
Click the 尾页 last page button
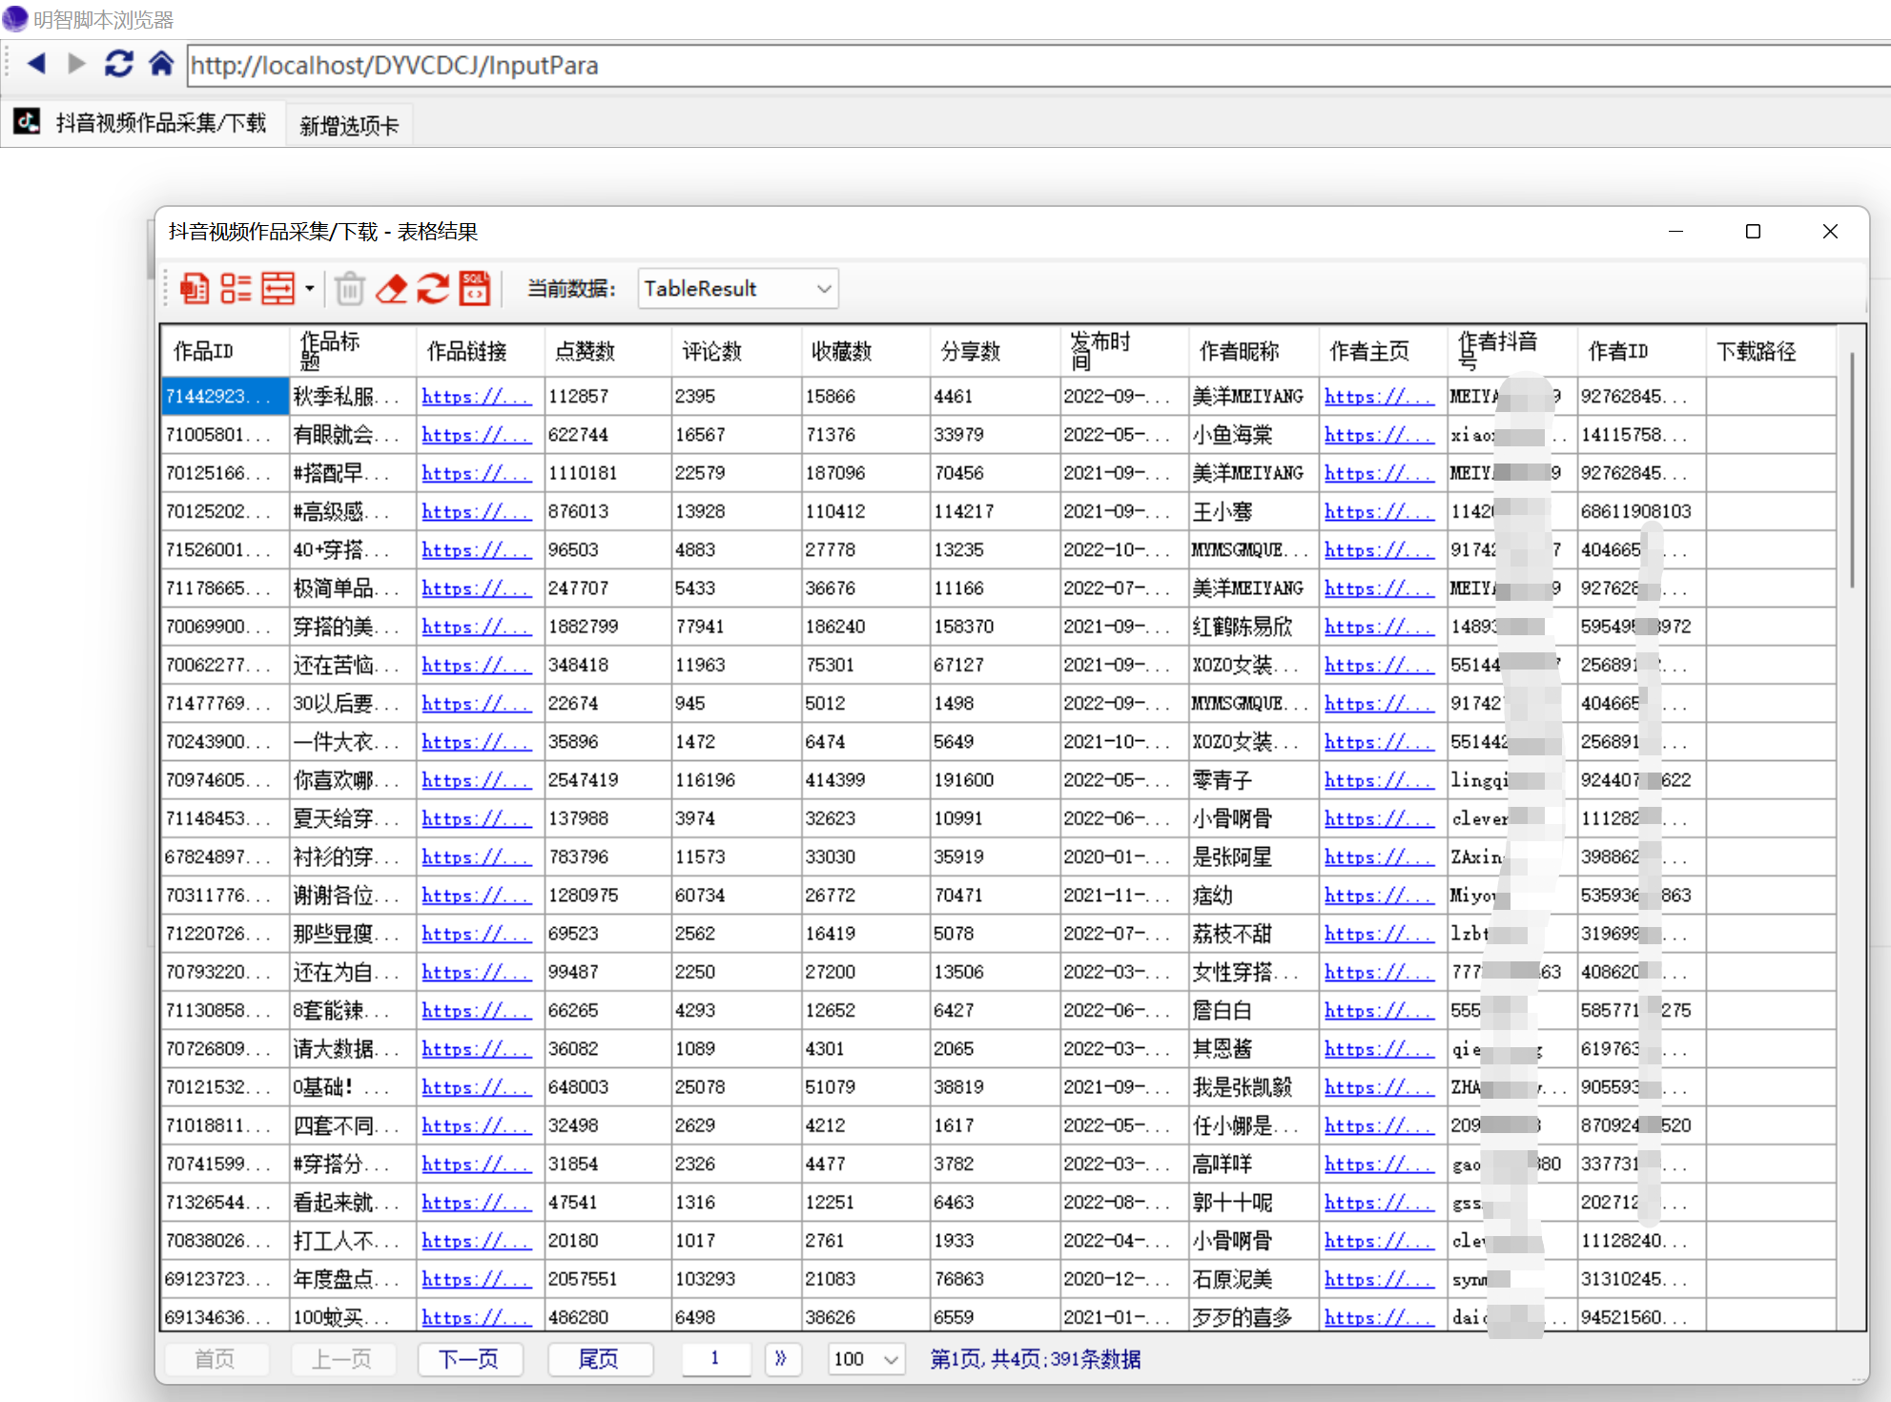click(599, 1359)
